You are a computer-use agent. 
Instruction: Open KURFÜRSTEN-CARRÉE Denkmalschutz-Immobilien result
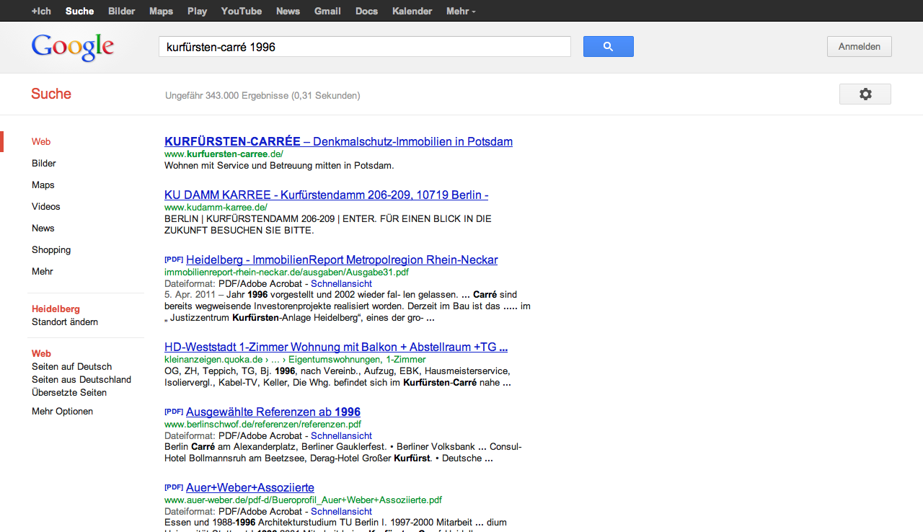pyautogui.click(x=338, y=141)
